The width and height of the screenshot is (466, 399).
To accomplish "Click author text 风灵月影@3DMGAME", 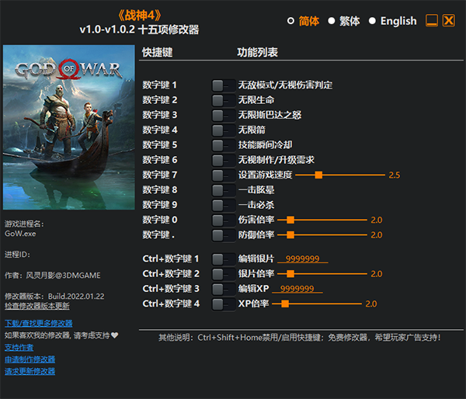I will click(63, 276).
